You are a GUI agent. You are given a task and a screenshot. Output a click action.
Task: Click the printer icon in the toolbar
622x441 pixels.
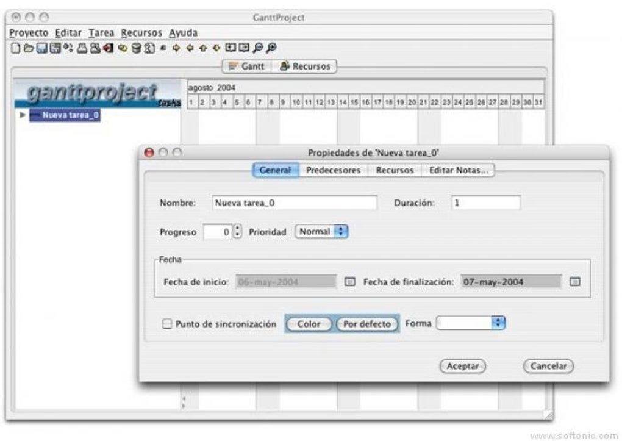click(82, 48)
